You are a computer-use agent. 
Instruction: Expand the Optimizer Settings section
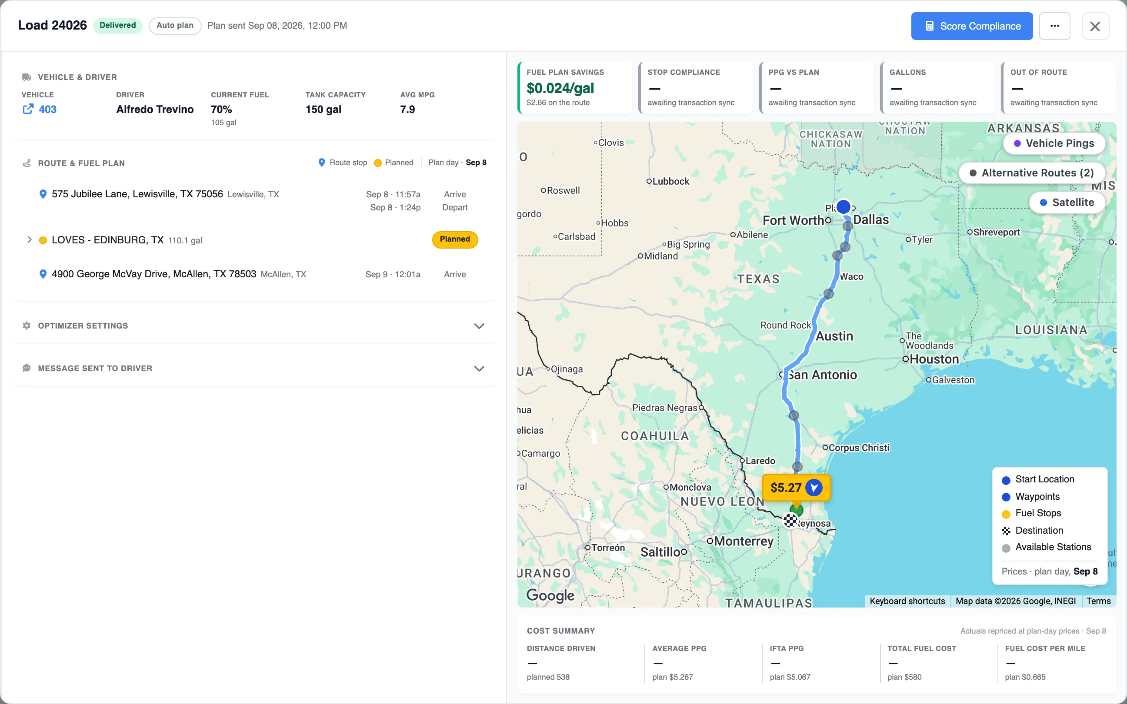[479, 326]
